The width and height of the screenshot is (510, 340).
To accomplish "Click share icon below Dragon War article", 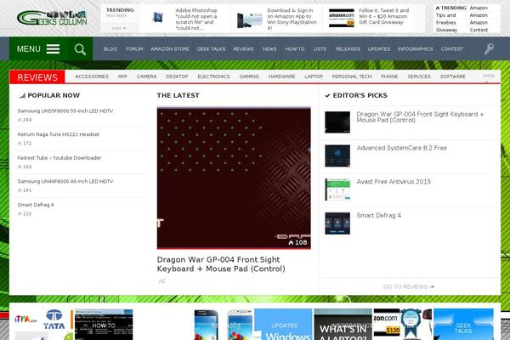I will [161, 280].
